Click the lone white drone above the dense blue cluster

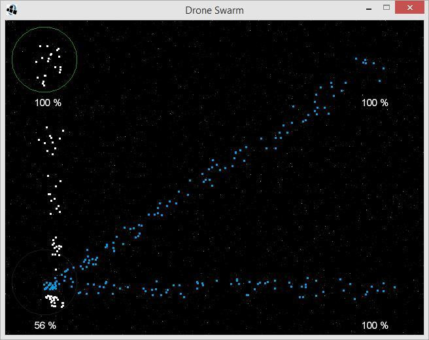pos(56,270)
